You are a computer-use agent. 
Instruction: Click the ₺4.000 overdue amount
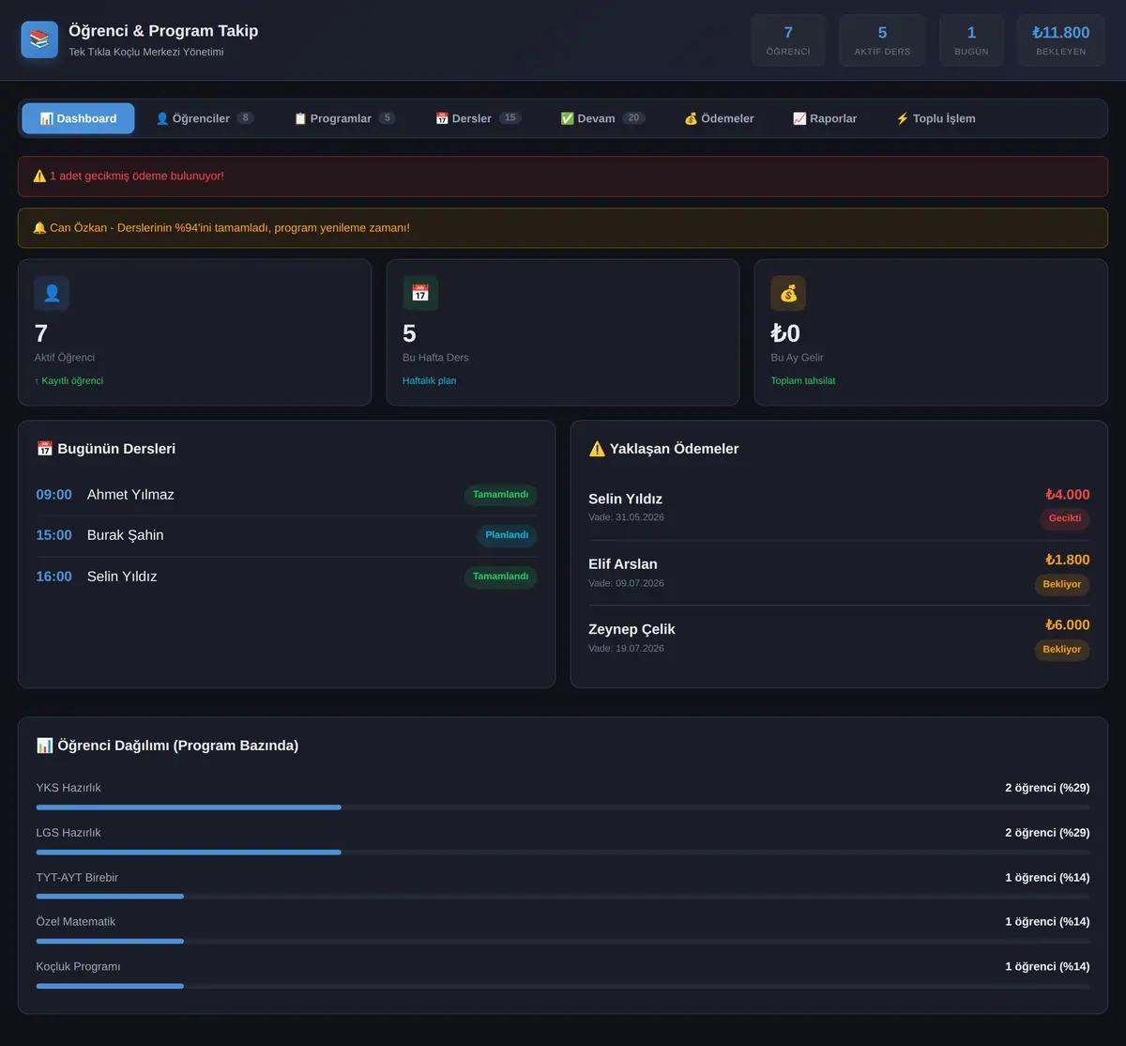click(1068, 495)
